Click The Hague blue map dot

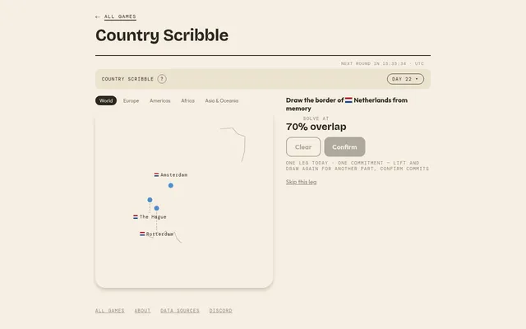pos(150,200)
